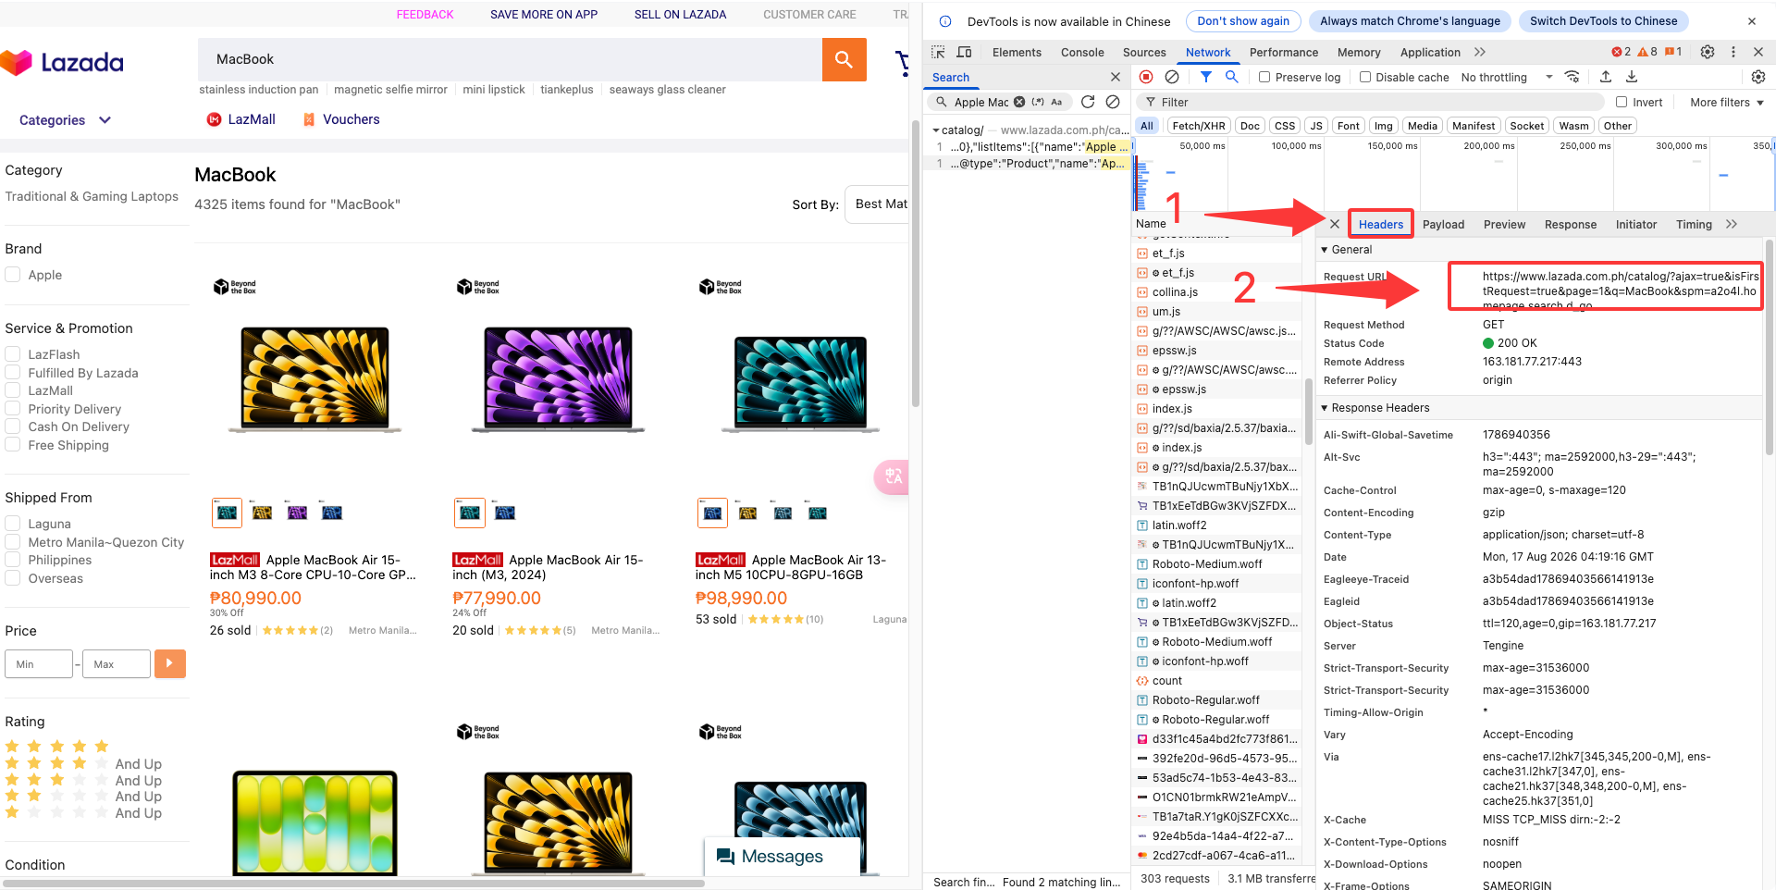Open DevTools settings gear
1776x890 pixels.
coord(1708,52)
